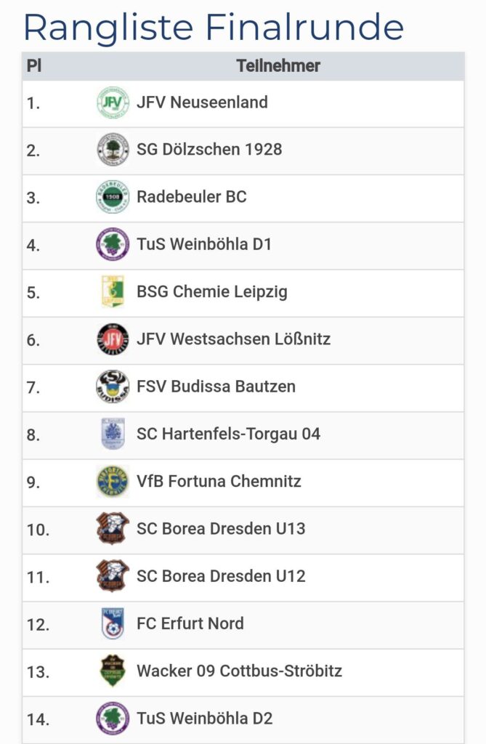Click the FSV Budissa Bautzen logo
486x744 pixels.
(113, 387)
